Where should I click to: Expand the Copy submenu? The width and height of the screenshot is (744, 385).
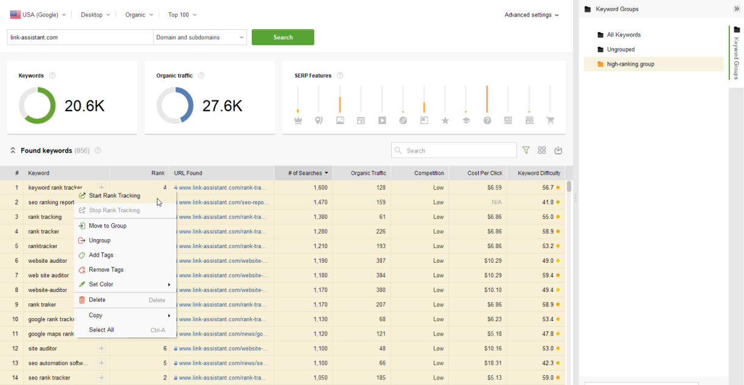click(x=125, y=315)
